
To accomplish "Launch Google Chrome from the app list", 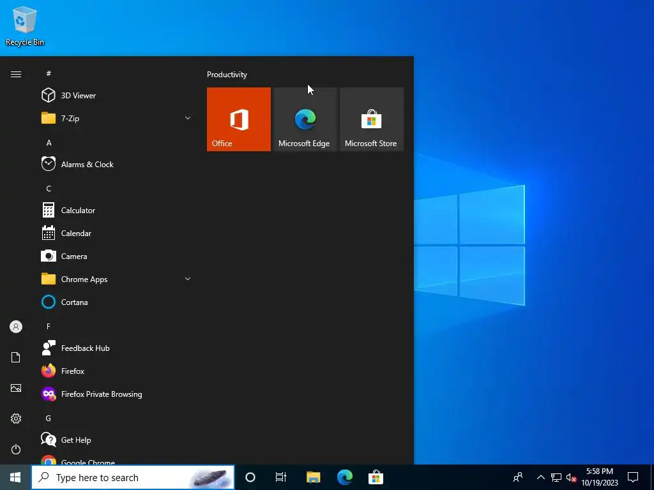I will [x=116, y=459].
